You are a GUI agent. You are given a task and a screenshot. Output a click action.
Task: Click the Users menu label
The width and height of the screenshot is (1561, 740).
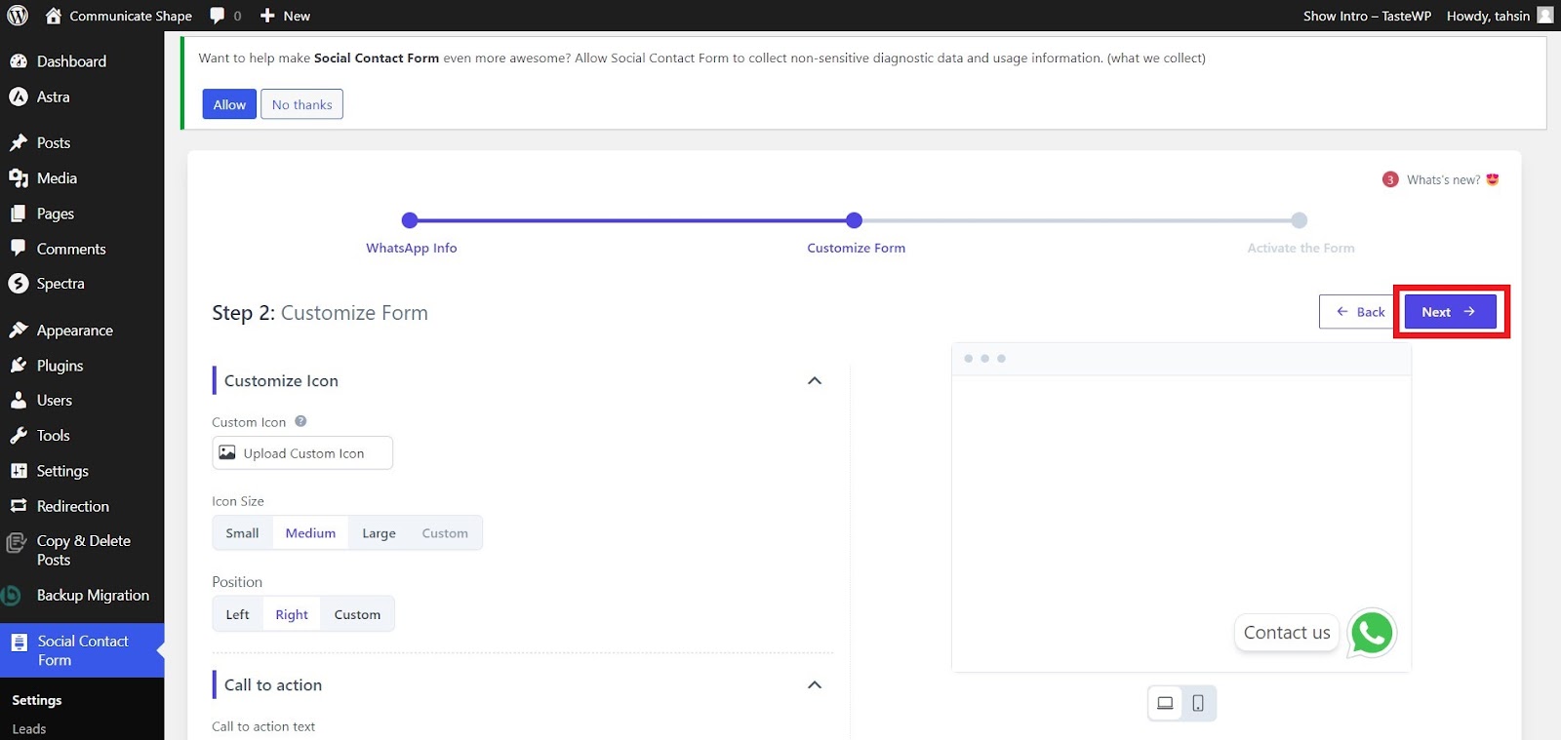[55, 401]
